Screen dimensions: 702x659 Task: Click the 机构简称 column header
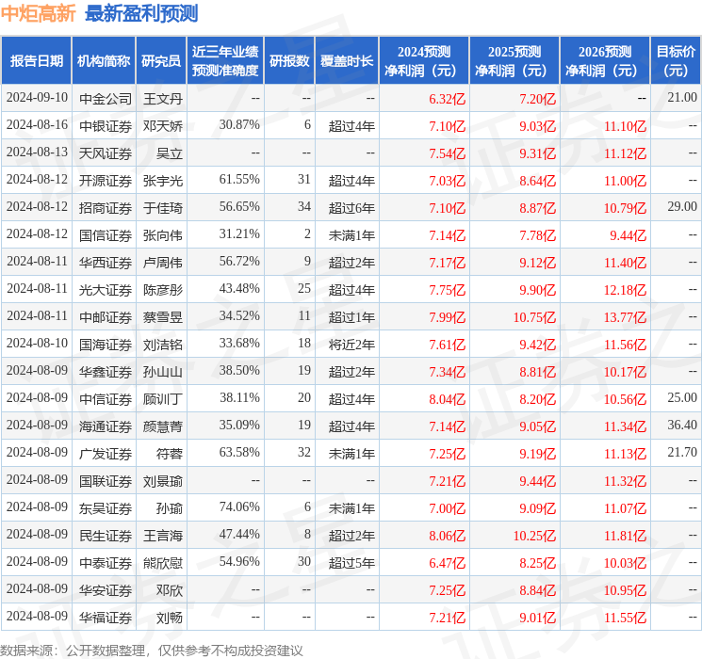[104, 61]
